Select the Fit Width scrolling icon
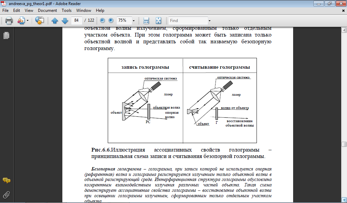The width and height of the screenshot is (347, 203). click(x=146, y=21)
